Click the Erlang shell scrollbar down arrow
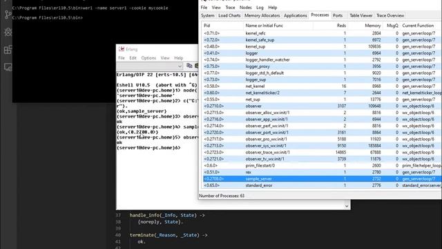Viewport: 442px width, 249px height. (x=347, y=206)
